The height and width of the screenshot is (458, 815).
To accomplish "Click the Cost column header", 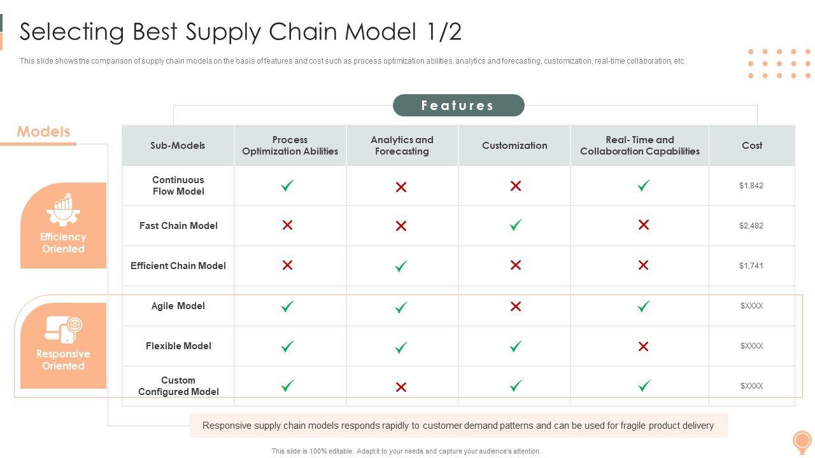I will pyautogui.click(x=752, y=146).
